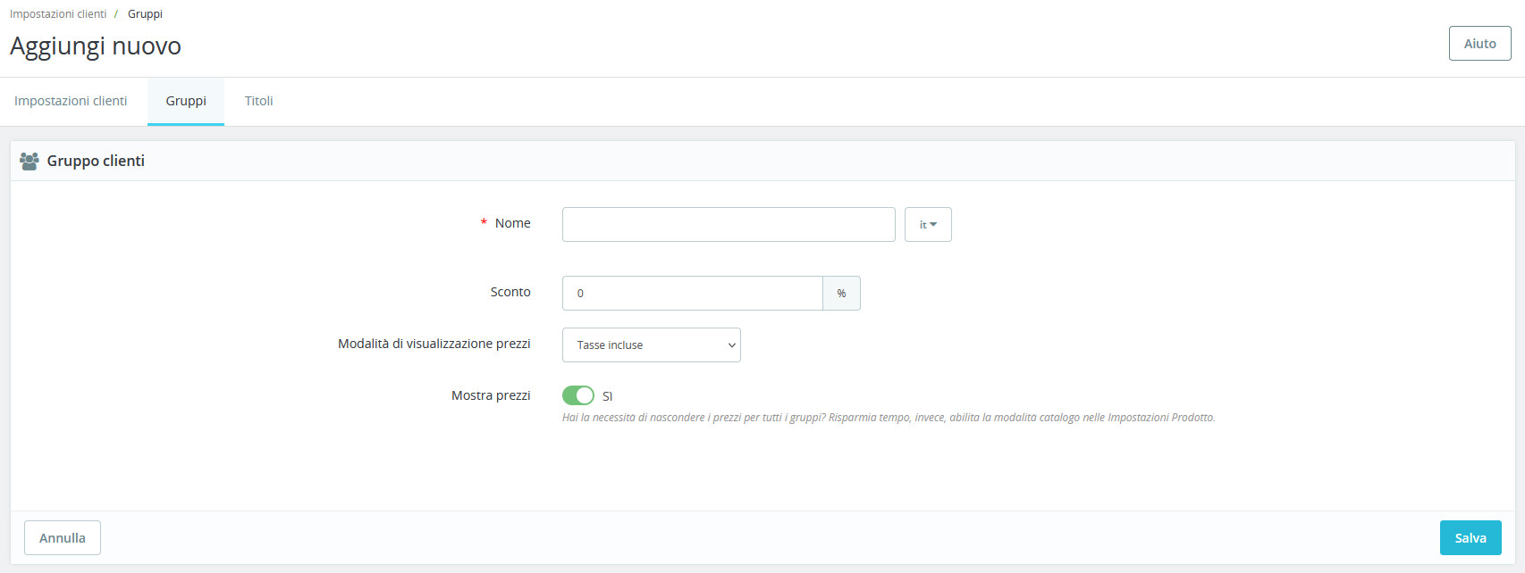Click the Annulla button
This screenshot has width=1525, height=573.
[x=63, y=538]
